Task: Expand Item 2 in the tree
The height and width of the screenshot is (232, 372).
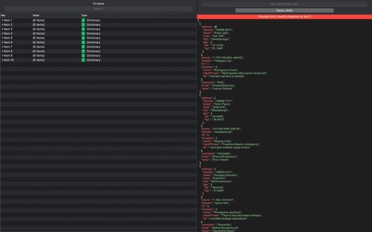Action: [3, 25]
